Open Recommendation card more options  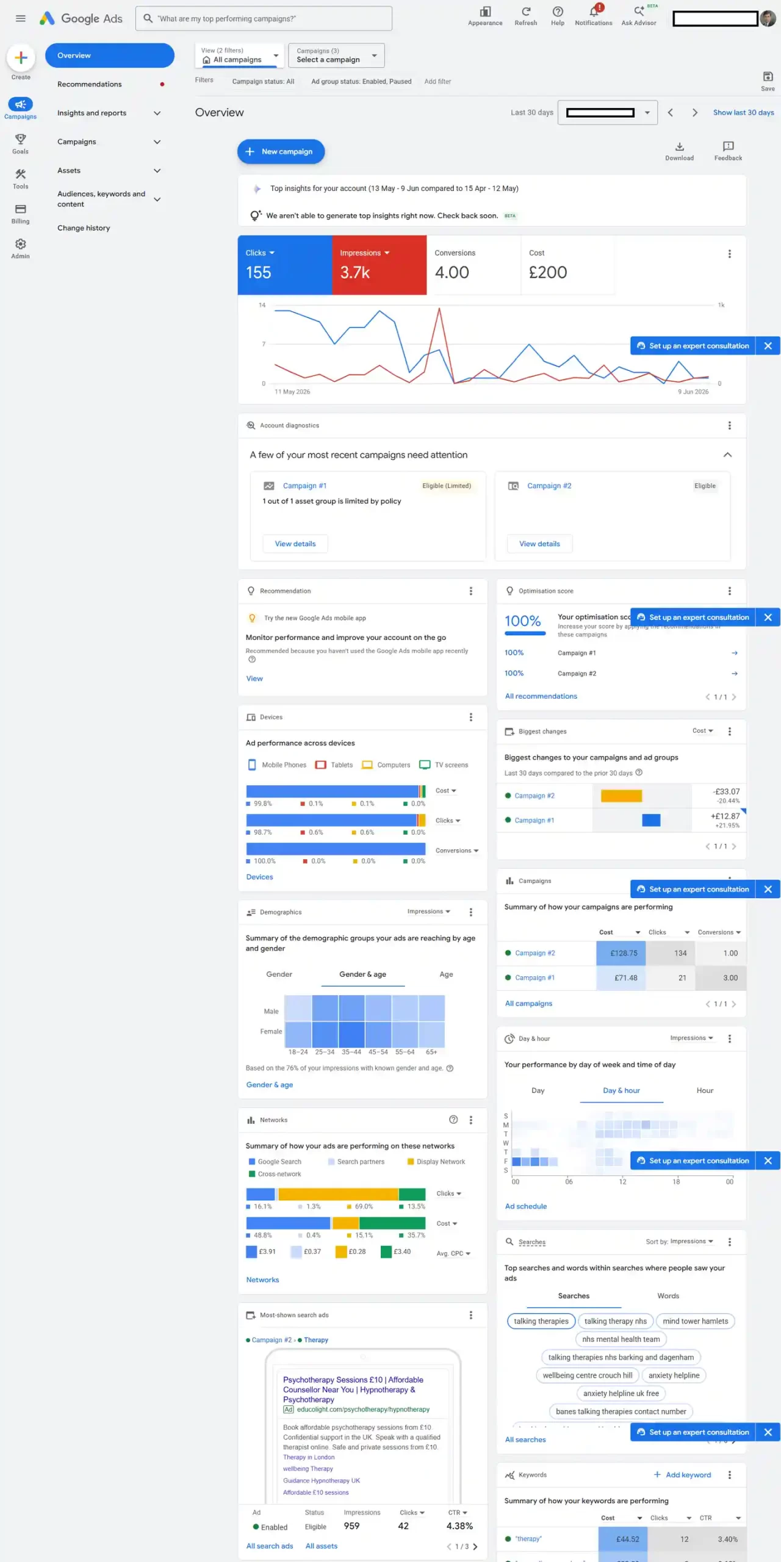click(x=470, y=591)
